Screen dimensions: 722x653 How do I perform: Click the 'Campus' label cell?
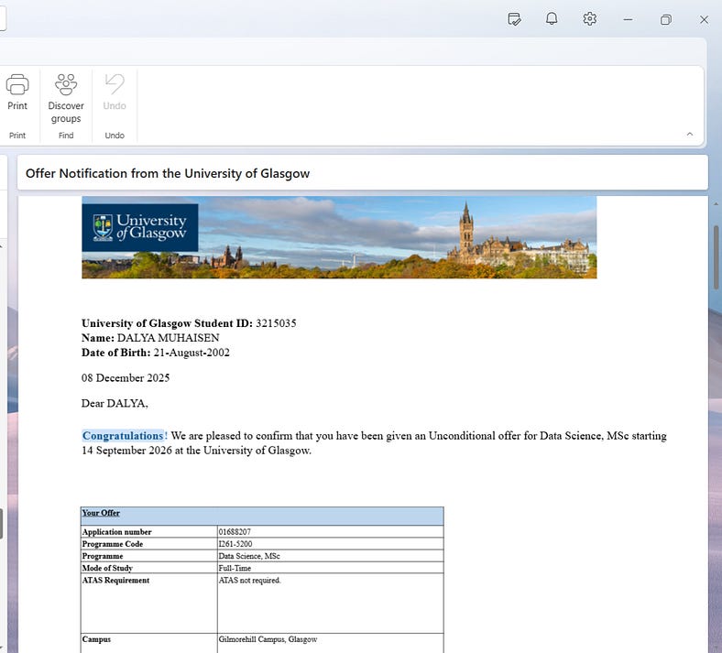click(x=148, y=643)
